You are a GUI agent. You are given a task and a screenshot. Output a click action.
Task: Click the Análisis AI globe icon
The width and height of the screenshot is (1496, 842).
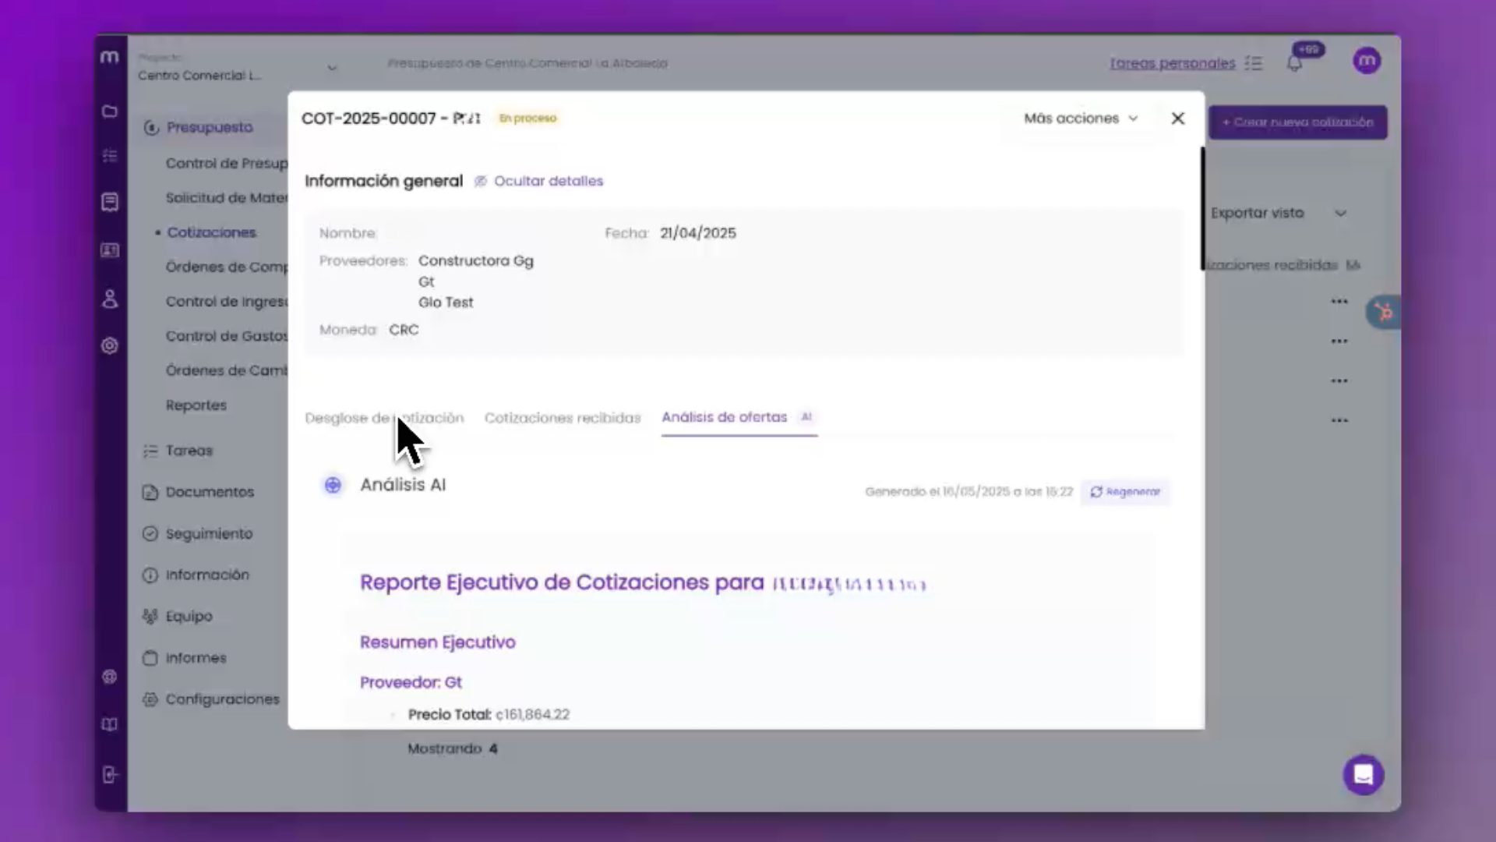(x=333, y=485)
